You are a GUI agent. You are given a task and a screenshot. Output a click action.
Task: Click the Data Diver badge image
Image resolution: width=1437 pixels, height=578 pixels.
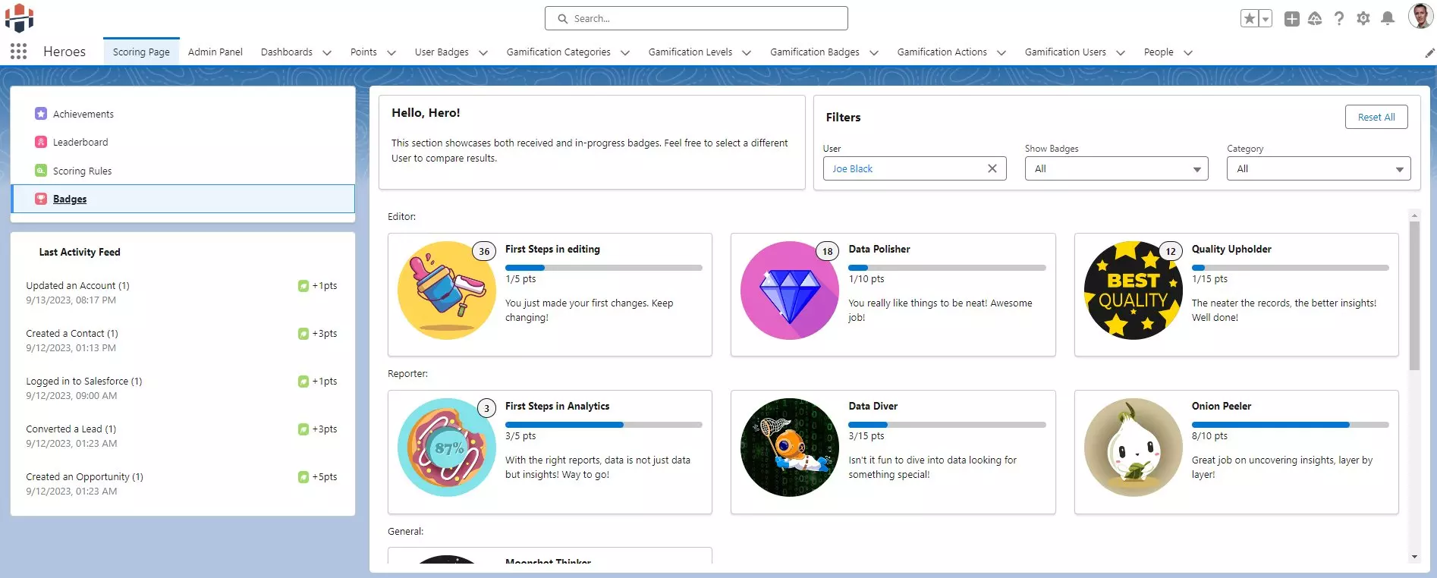click(790, 448)
